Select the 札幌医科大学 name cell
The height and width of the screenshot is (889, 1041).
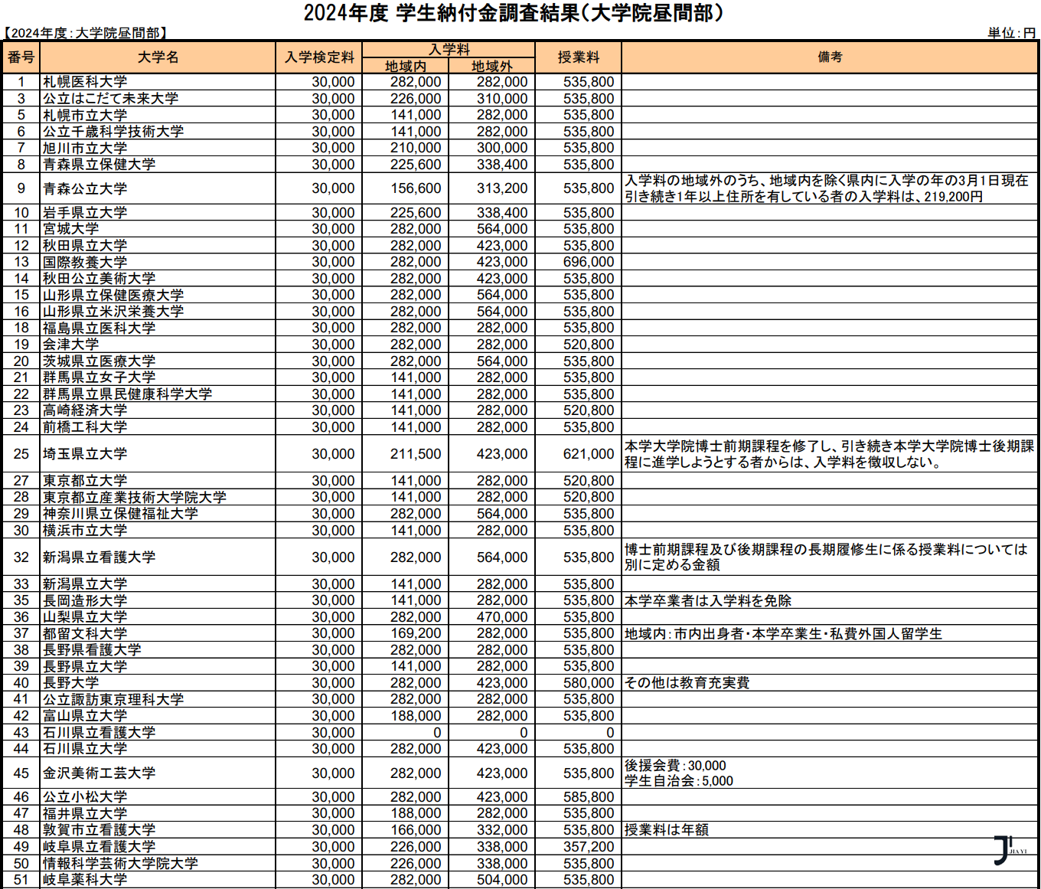[x=85, y=82]
